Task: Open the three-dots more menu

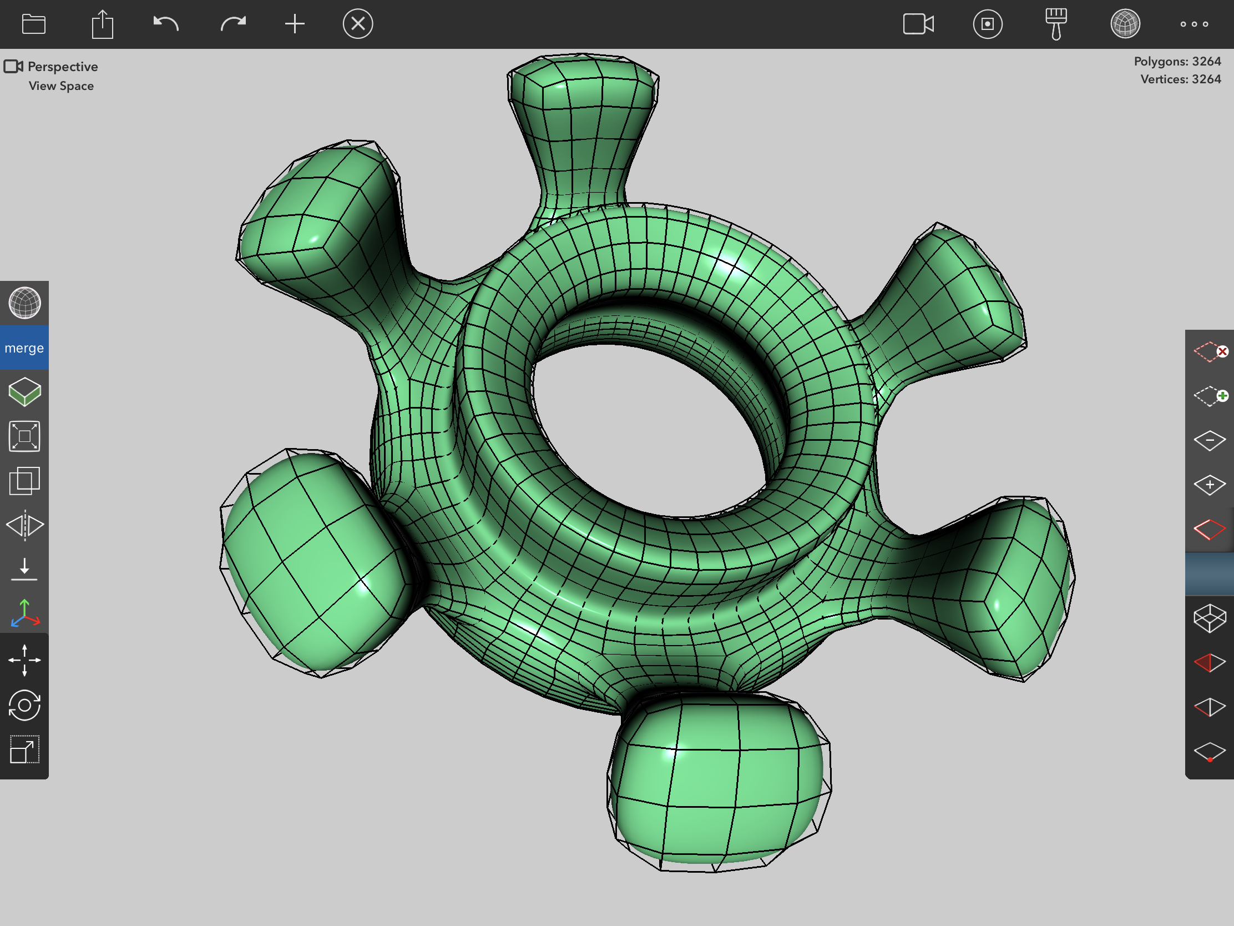Action: (x=1194, y=24)
